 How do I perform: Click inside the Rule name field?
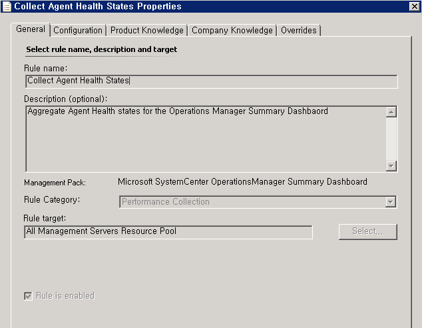click(x=212, y=81)
